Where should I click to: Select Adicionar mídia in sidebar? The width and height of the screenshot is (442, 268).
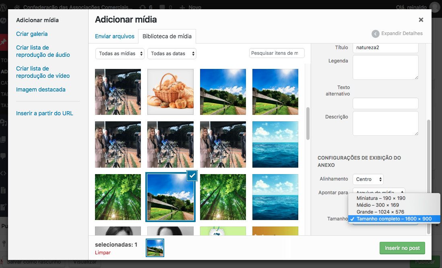tap(37, 20)
